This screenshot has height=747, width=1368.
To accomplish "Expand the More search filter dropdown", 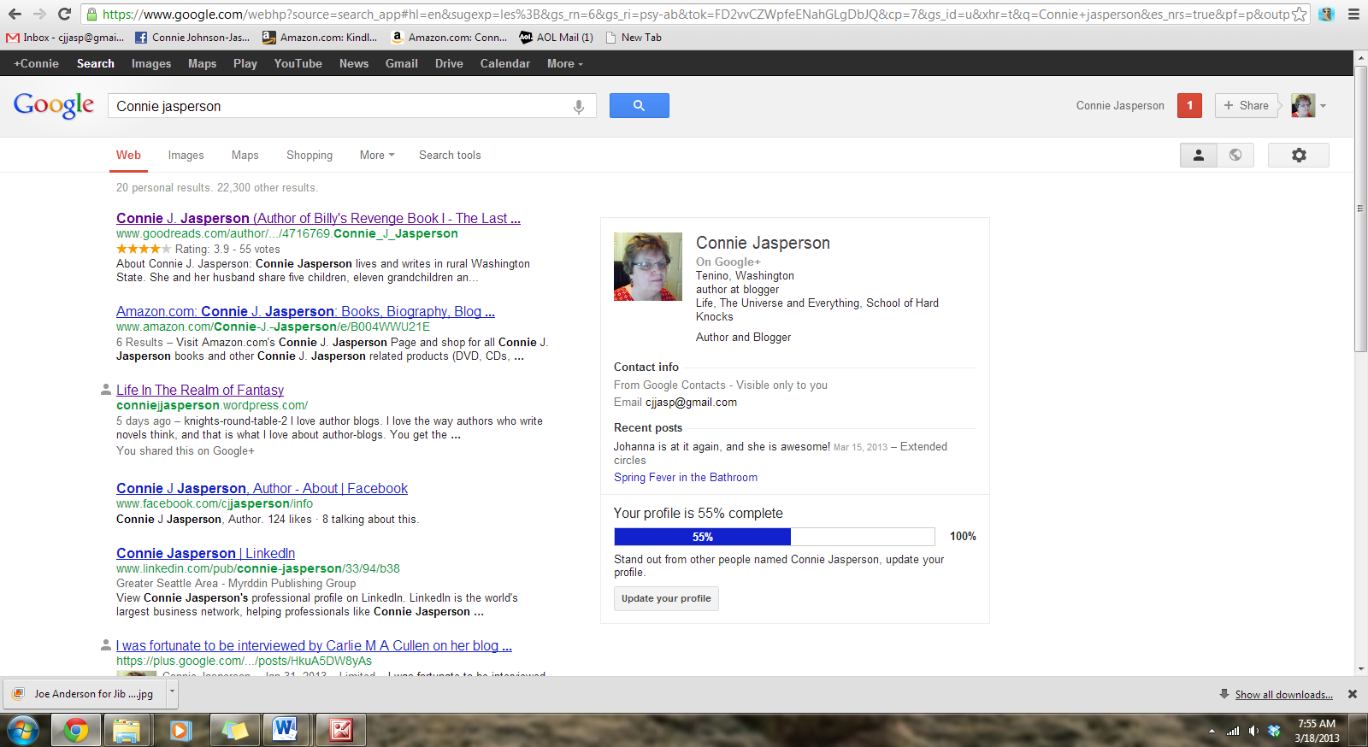I will click(376, 155).
